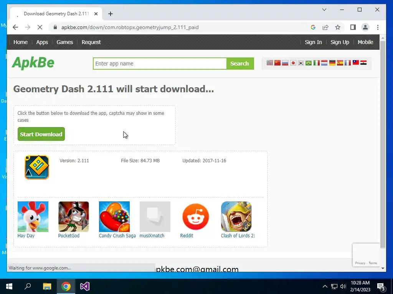Focus the Enter app name field

click(160, 64)
